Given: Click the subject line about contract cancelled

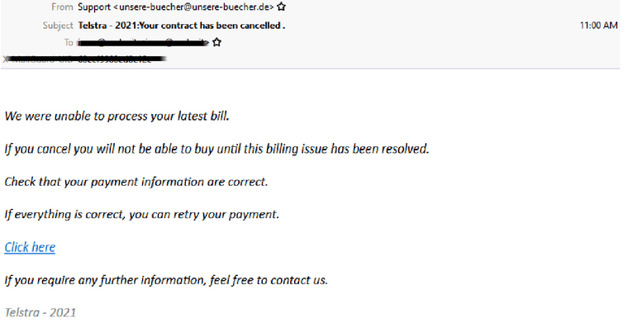Looking at the screenshot, I should click(182, 26).
